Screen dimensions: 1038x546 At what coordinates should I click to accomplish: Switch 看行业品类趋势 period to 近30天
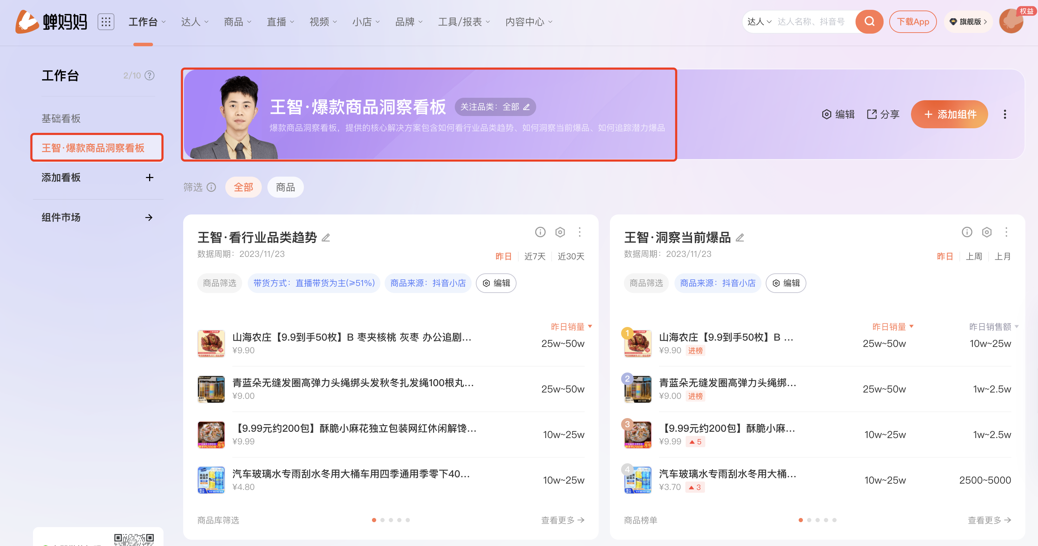[x=571, y=256]
